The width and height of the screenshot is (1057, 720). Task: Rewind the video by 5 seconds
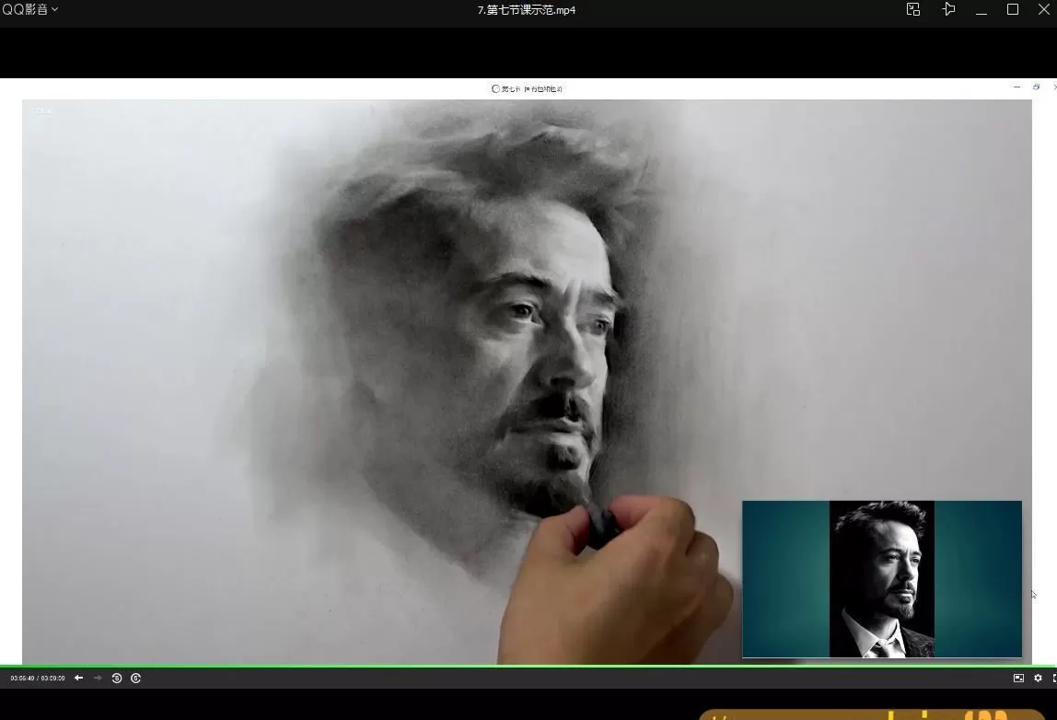(117, 678)
